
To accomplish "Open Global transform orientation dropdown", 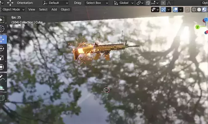I will (x=124, y=3).
